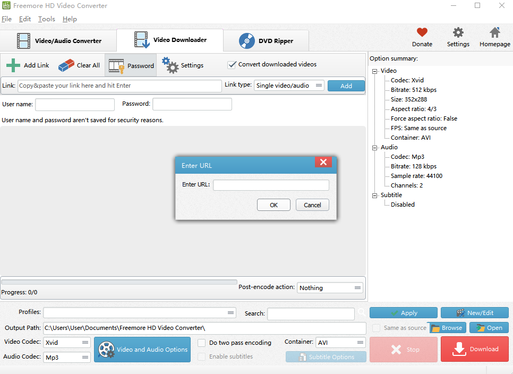The width and height of the screenshot is (513, 374).
Task: Select 'Bitrate: 512 kbps' tree row
Action: pyautogui.click(x=414, y=90)
